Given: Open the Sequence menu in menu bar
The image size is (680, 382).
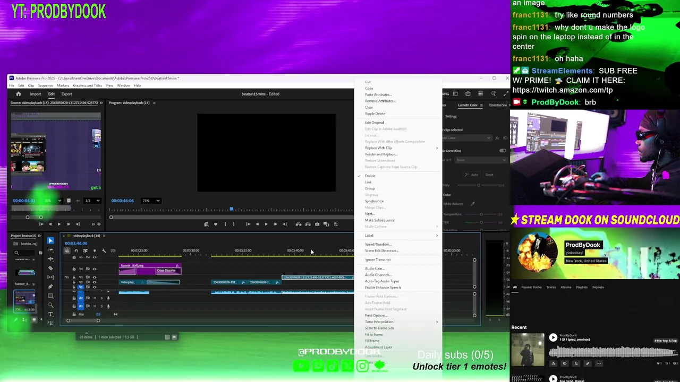Looking at the screenshot, I should 45,85.
